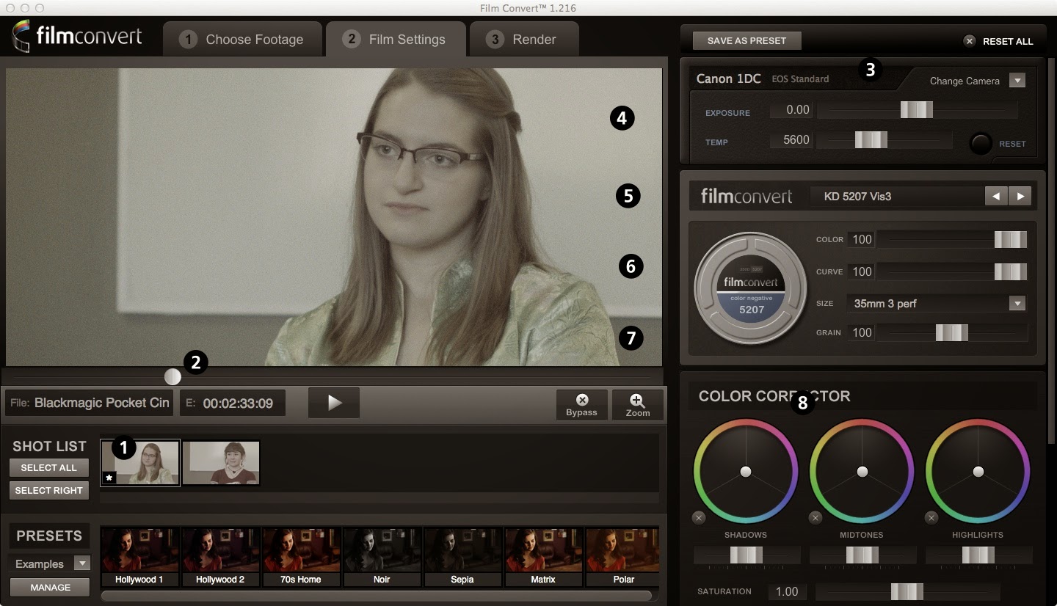Click the preview timeline scrubber handle

point(172,376)
